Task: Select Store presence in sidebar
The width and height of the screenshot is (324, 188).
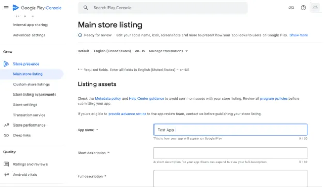Action: click(26, 64)
